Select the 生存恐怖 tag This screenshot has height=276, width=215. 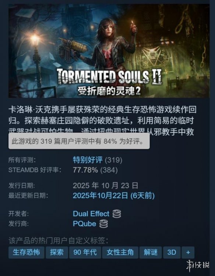(x=26, y=252)
